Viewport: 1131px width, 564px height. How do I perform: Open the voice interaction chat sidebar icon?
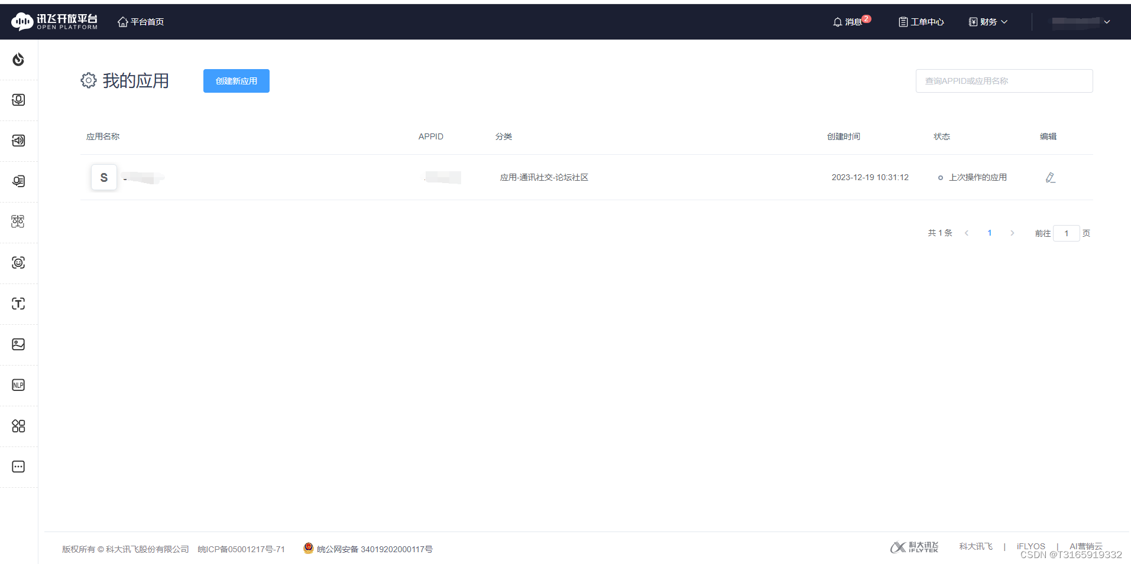pyautogui.click(x=18, y=181)
